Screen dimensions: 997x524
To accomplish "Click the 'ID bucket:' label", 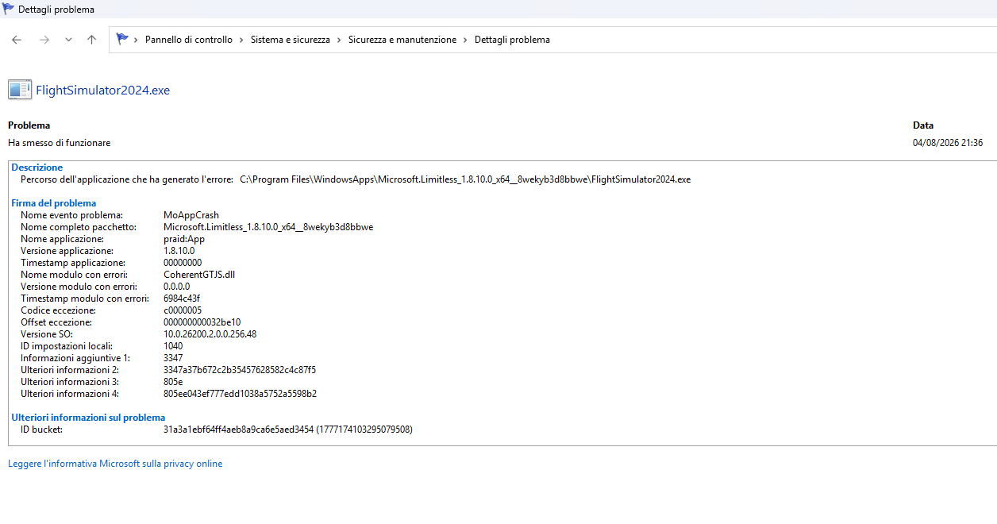I will [x=41, y=430].
